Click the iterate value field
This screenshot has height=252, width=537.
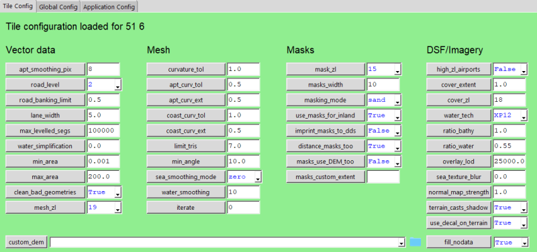tap(244, 208)
